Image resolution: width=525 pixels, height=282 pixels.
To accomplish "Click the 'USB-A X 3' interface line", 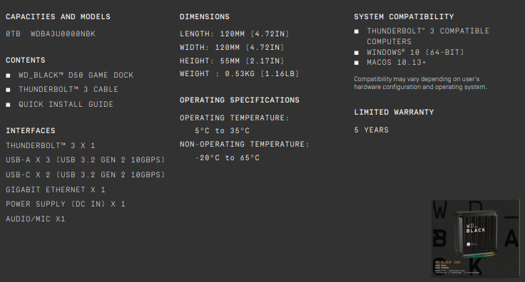I will (x=86, y=160).
